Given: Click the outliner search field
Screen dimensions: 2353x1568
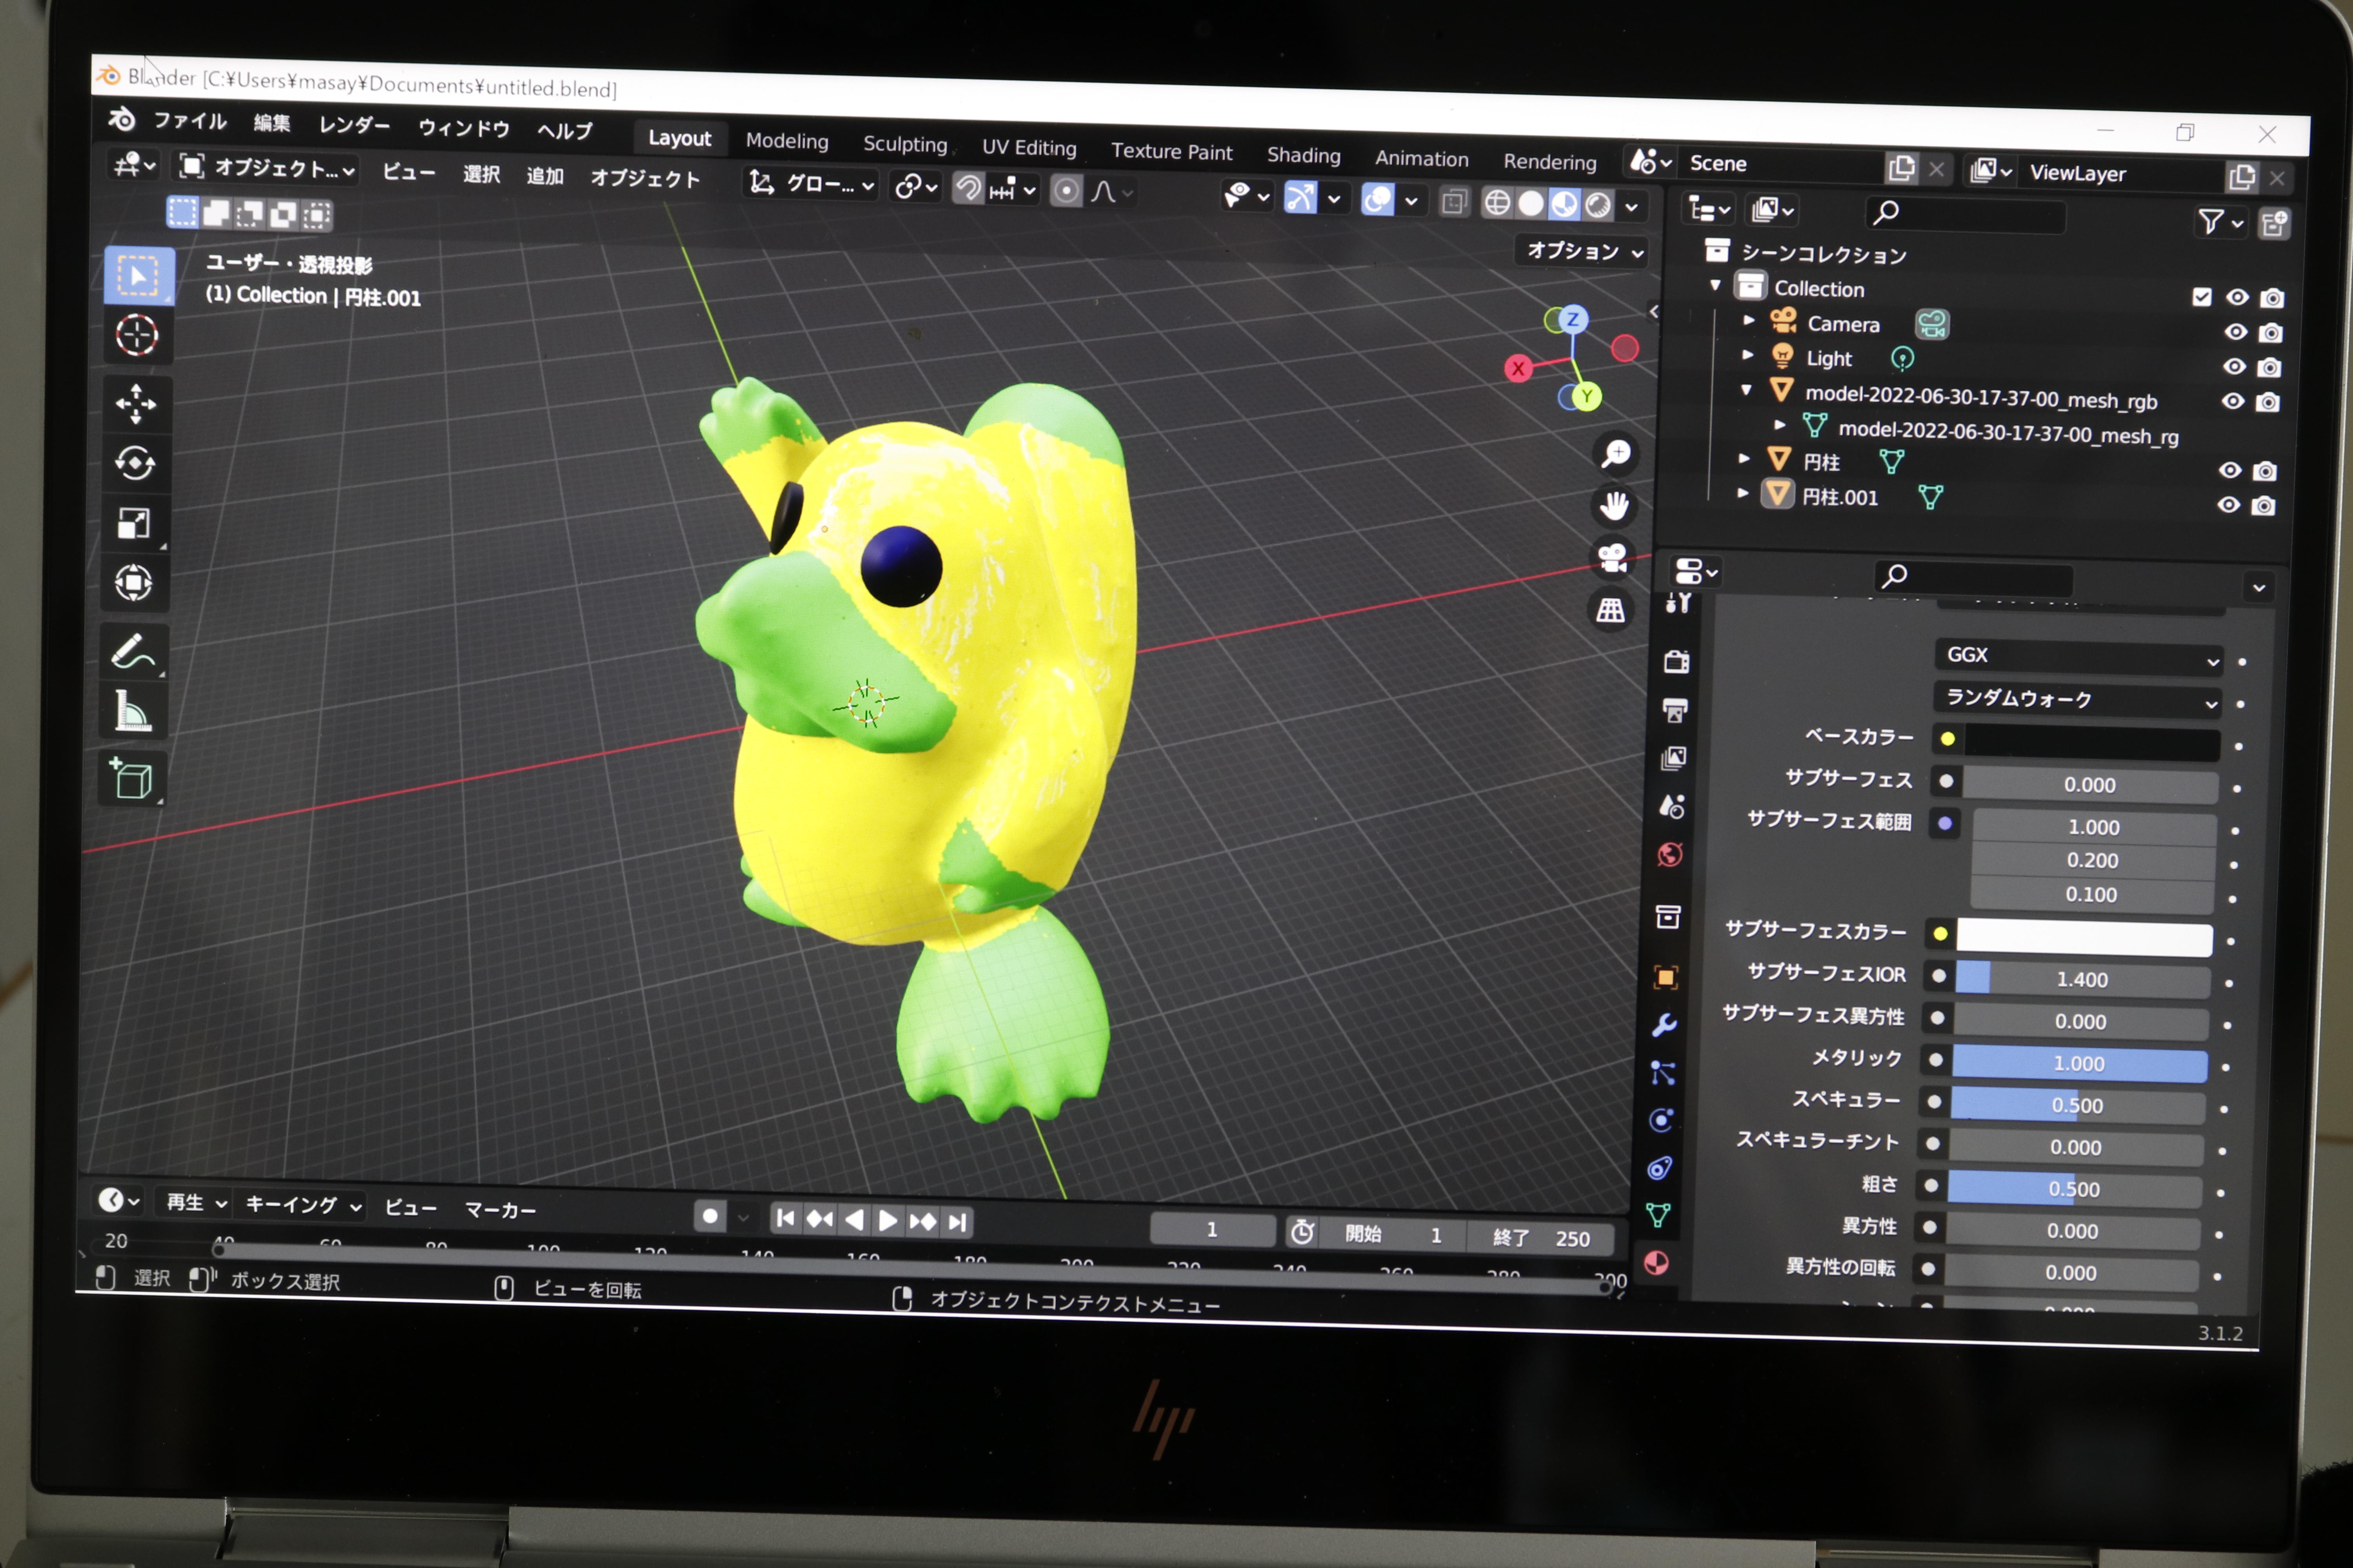Looking at the screenshot, I should [1966, 214].
